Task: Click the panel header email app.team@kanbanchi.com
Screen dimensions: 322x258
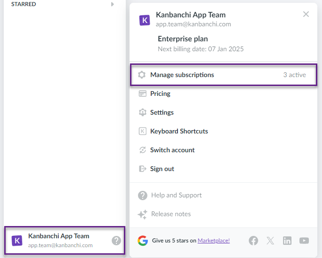Action: click(x=193, y=24)
